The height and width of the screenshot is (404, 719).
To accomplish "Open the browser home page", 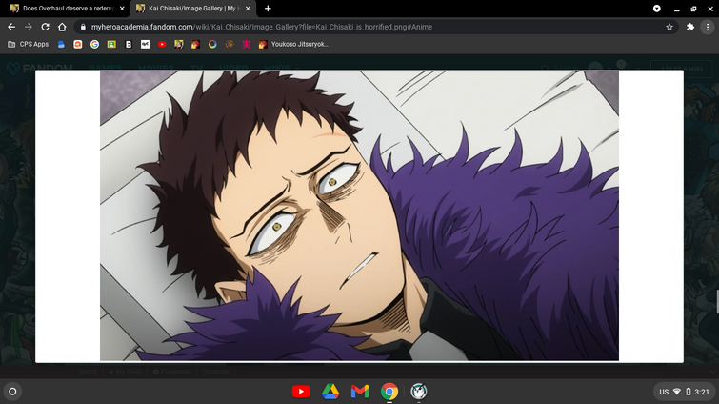I will (x=62, y=27).
